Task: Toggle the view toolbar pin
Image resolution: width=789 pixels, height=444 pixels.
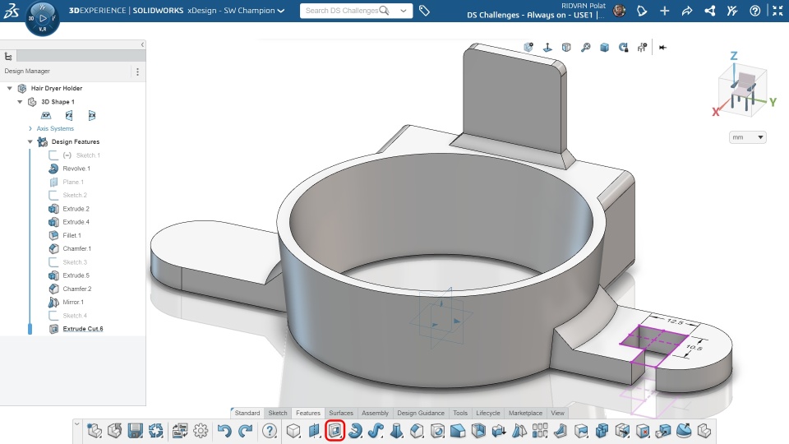Action: point(662,48)
